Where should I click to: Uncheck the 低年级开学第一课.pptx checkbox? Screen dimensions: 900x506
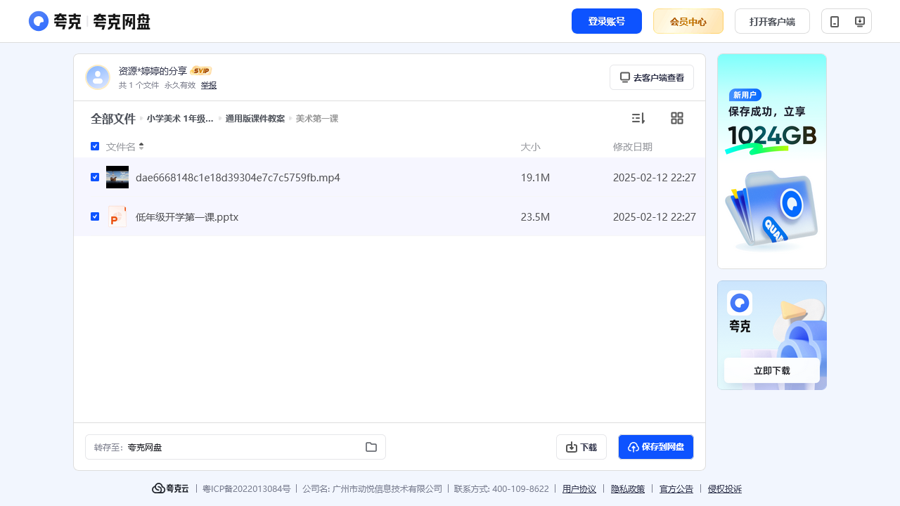[x=95, y=216]
